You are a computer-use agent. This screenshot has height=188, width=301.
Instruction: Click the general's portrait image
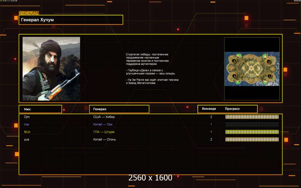coord(51,69)
